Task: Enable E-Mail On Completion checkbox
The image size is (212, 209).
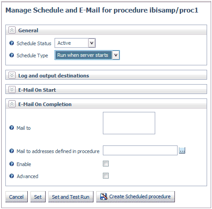Action: (x=106, y=164)
